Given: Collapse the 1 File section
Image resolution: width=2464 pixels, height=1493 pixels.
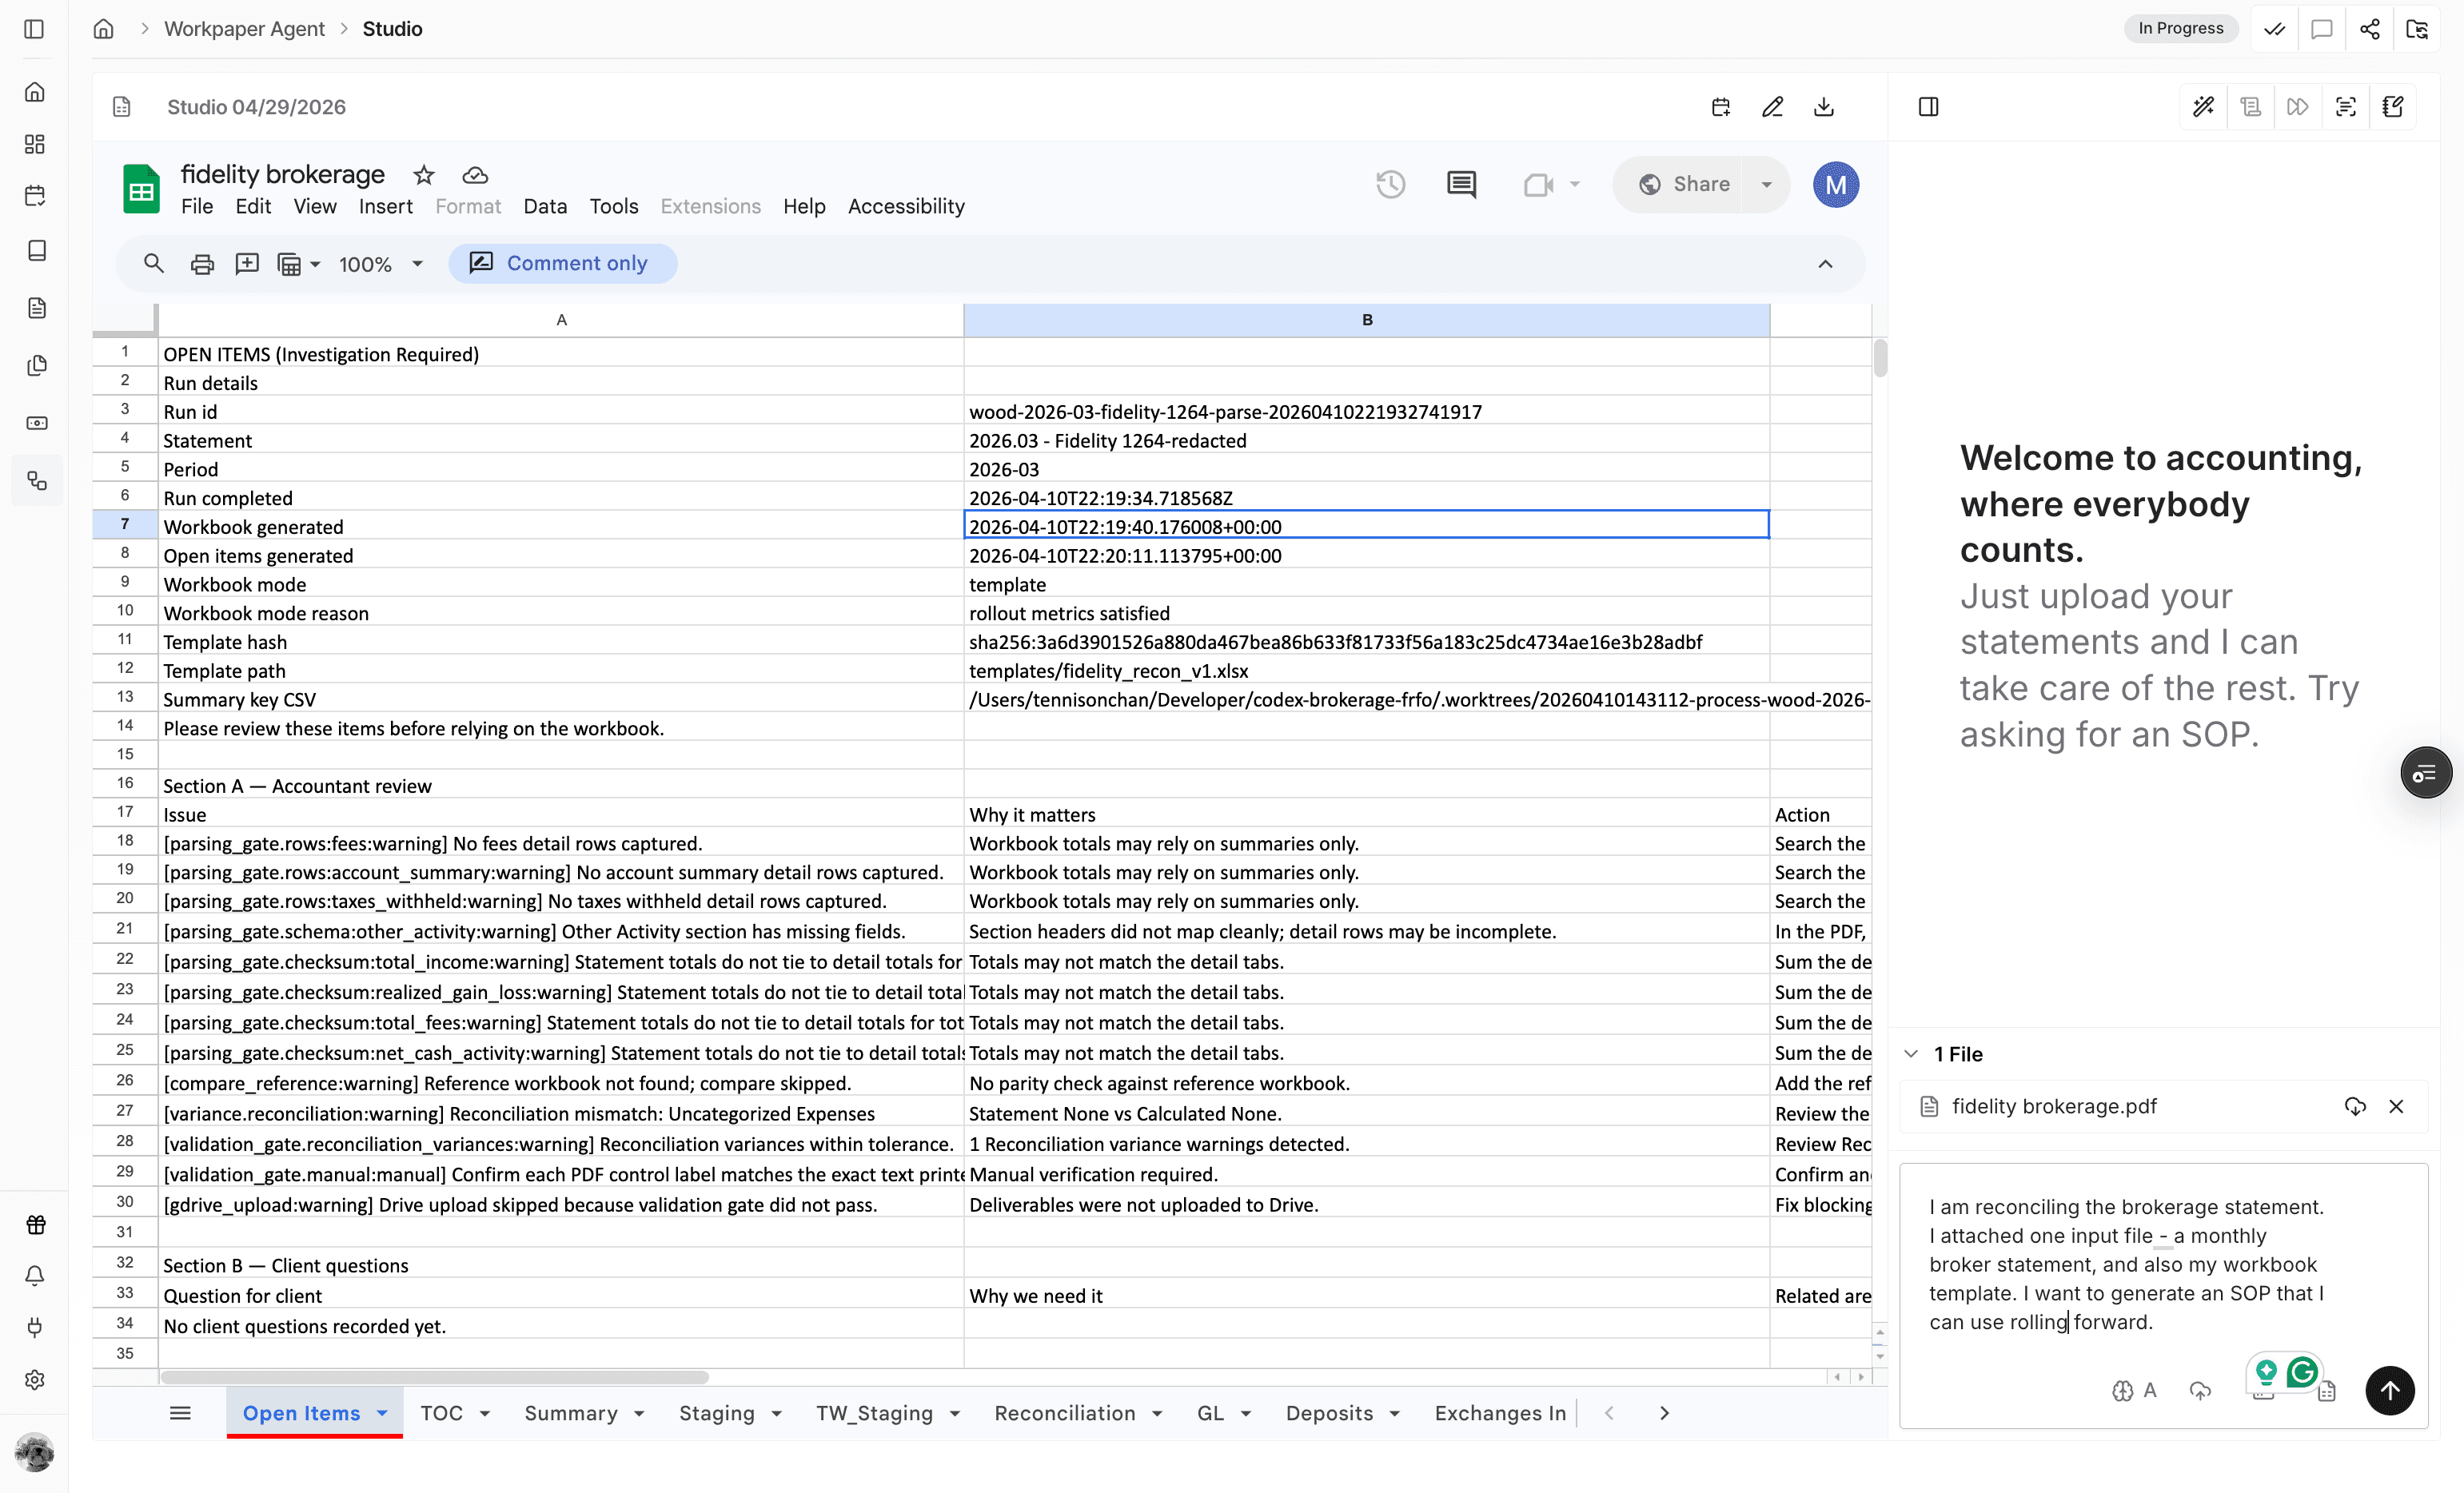Looking at the screenshot, I should (x=1911, y=1054).
